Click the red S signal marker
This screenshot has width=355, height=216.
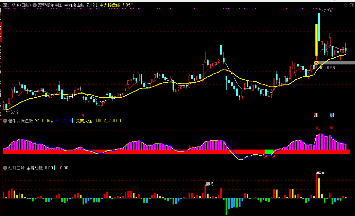click(83, 115)
